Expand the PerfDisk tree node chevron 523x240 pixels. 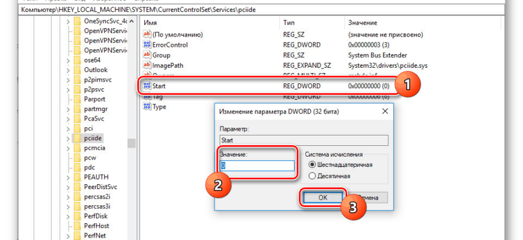coord(68,216)
